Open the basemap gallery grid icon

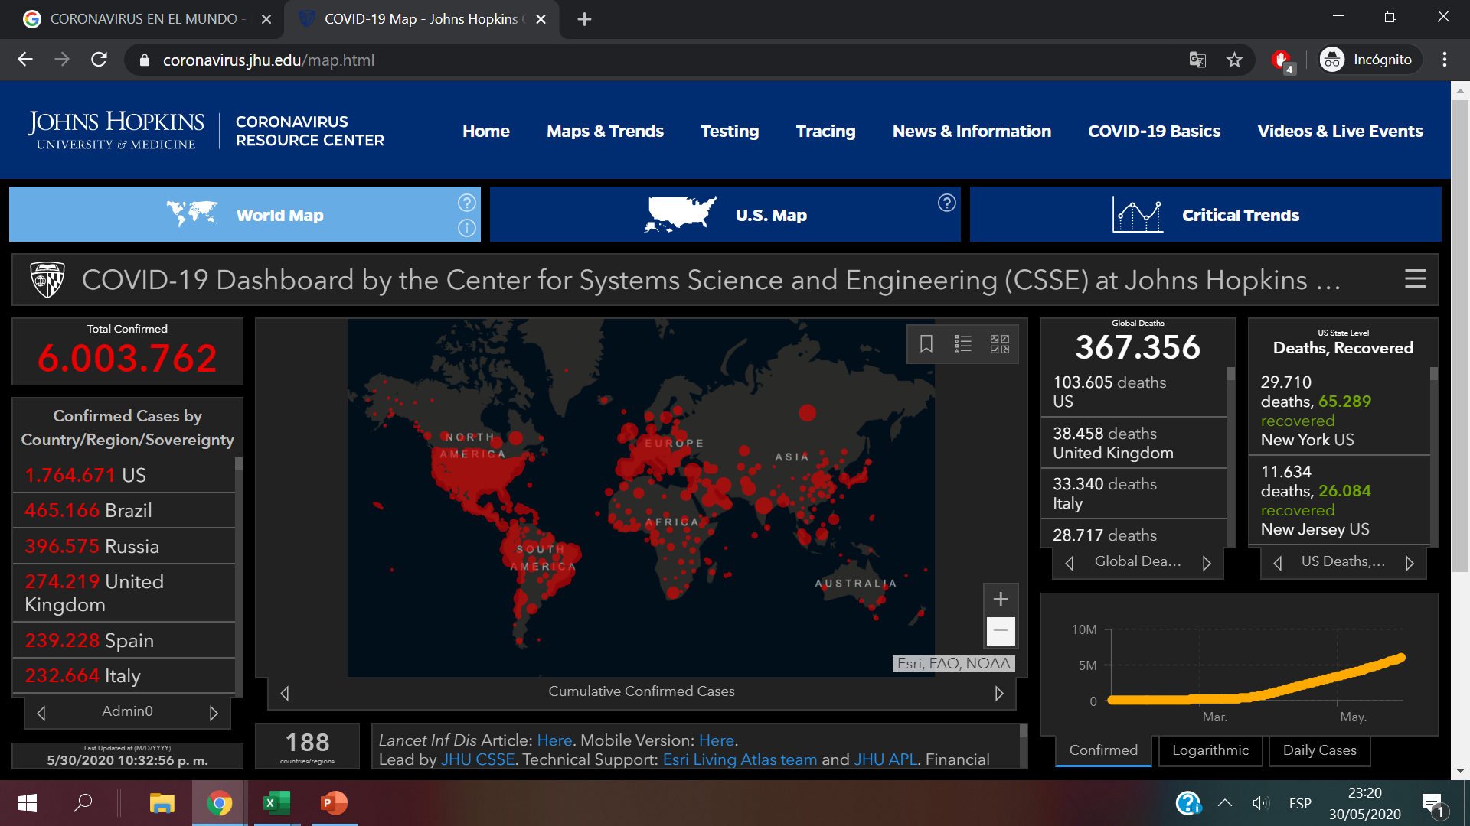(x=1000, y=344)
